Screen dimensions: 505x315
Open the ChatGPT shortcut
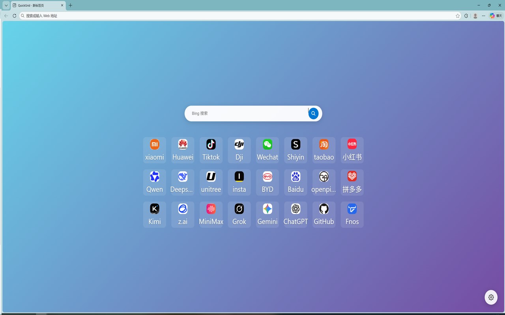(x=296, y=214)
